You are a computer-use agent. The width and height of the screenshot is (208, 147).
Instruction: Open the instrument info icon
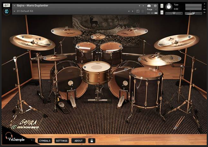[155, 6]
